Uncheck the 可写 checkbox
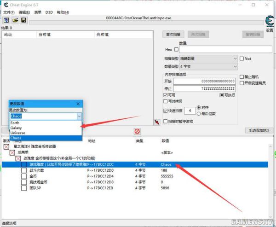This screenshot has width=276, height=227. tap(165, 95)
